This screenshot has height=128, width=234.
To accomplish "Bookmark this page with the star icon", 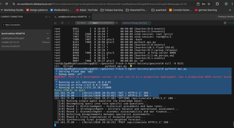I will pos(209,4).
